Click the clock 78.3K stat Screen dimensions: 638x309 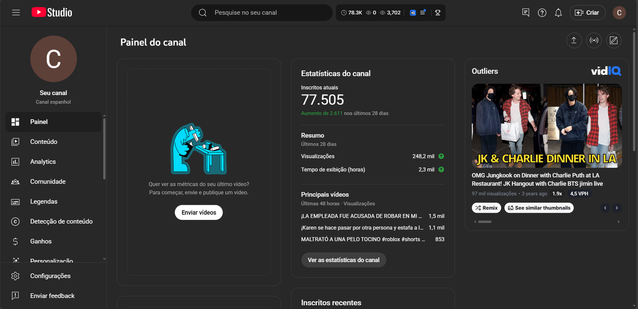(x=352, y=13)
